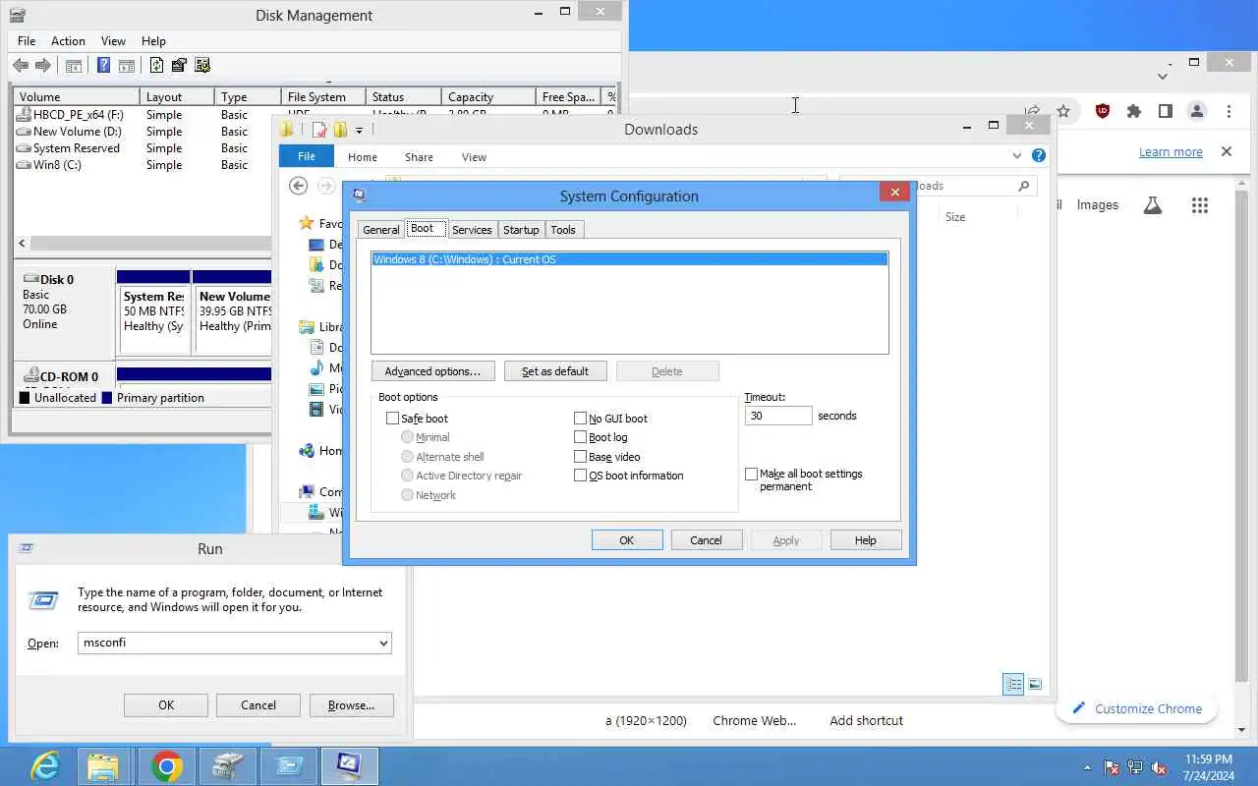The width and height of the screenshot is (1258, 786).
Task: Open the Action menu in Disk Management
Action: 68,41
